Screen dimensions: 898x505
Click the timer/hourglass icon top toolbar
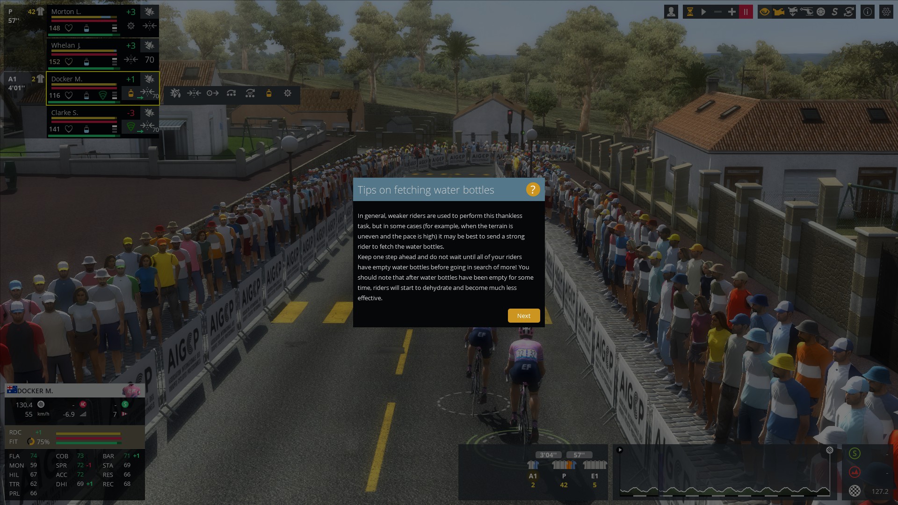689,11
